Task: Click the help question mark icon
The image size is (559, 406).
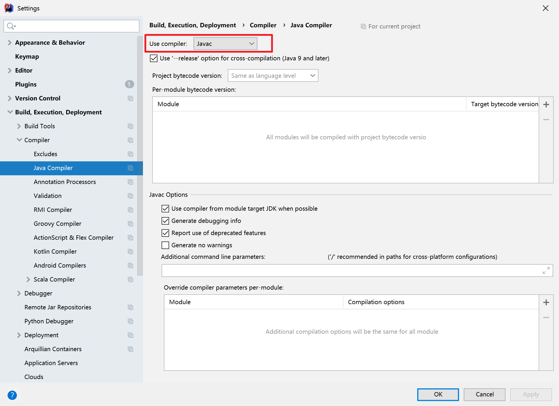Action: [x=12, y=395]
